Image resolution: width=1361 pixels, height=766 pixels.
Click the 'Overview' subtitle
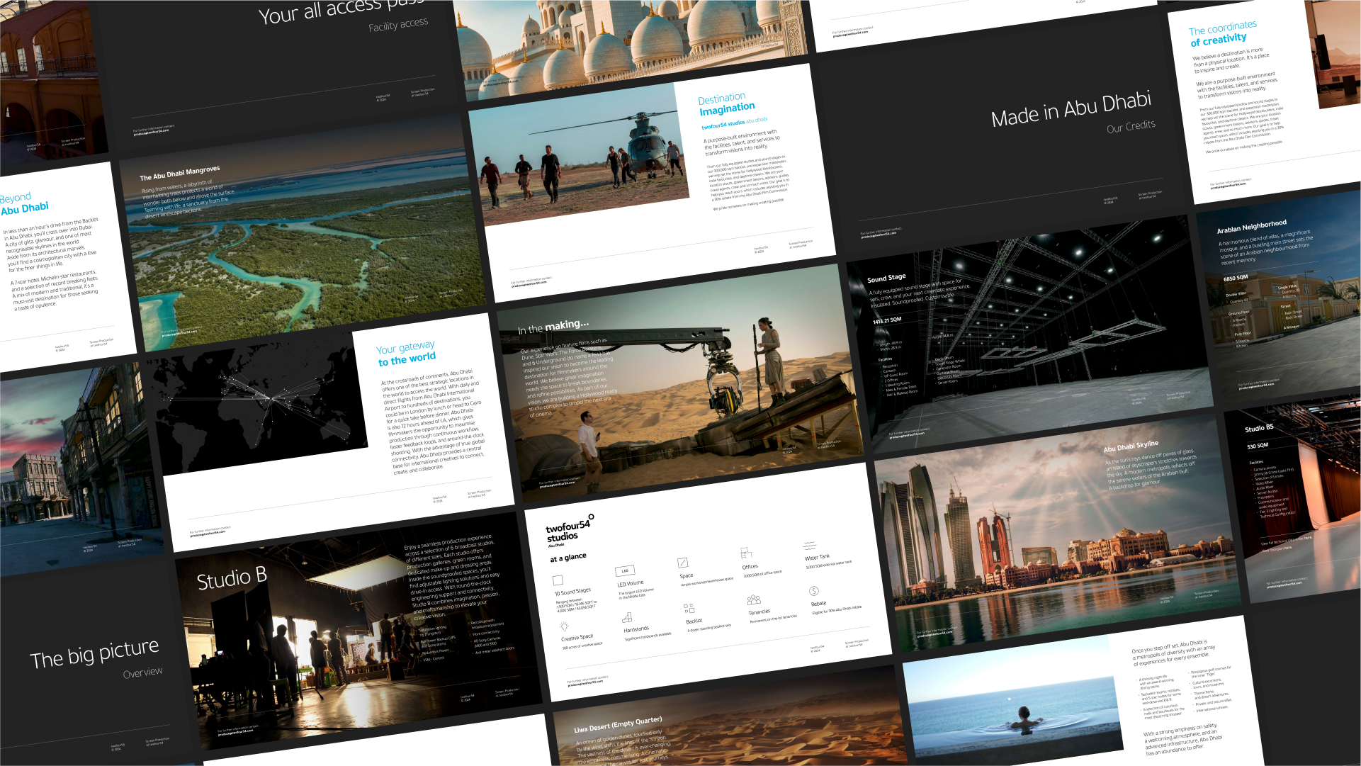[x=142, y=672]
